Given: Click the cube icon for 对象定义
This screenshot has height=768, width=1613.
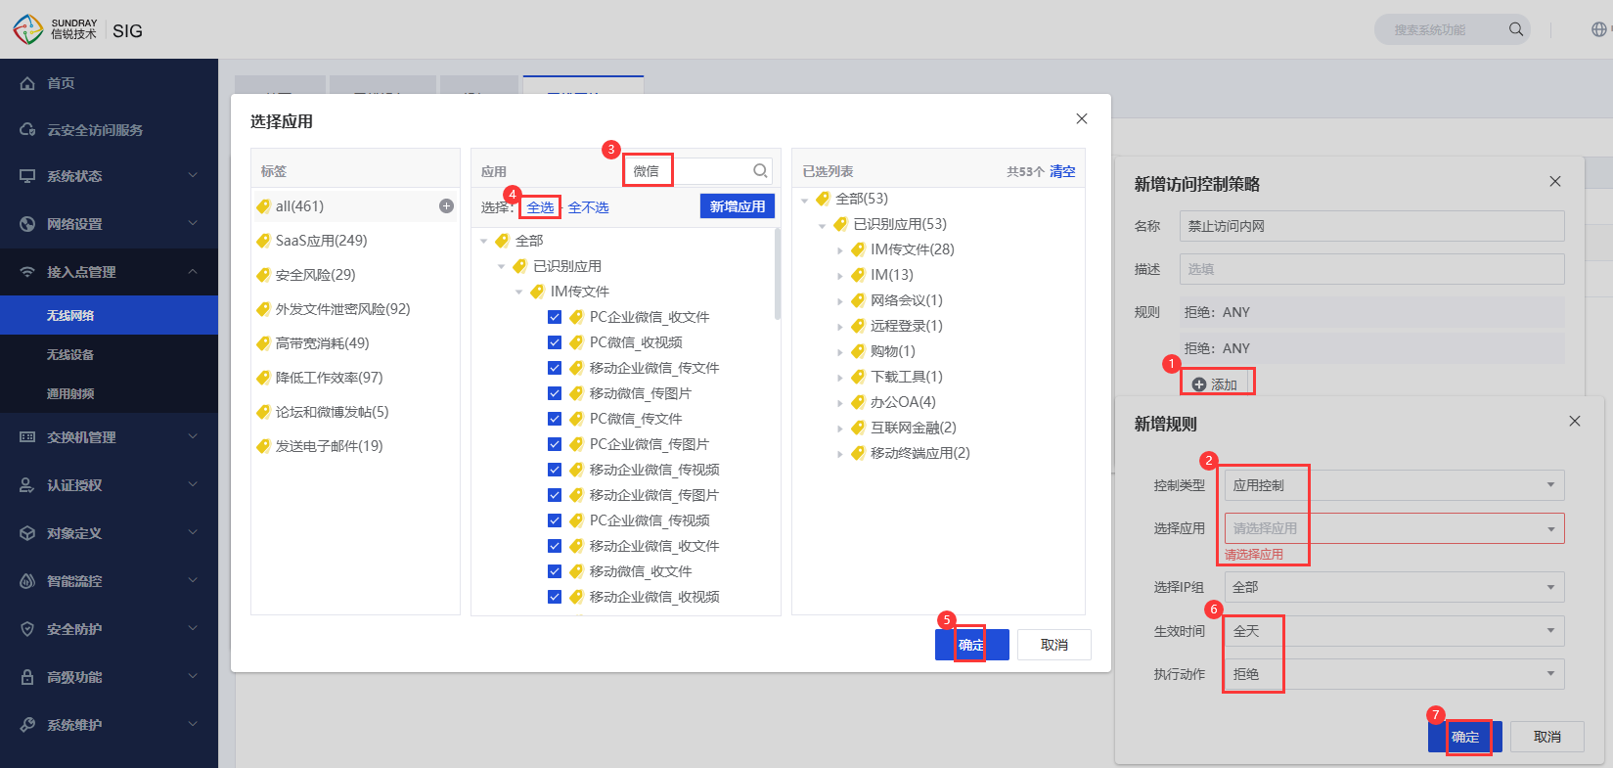Looking at the screenshot, I should 27,533.
